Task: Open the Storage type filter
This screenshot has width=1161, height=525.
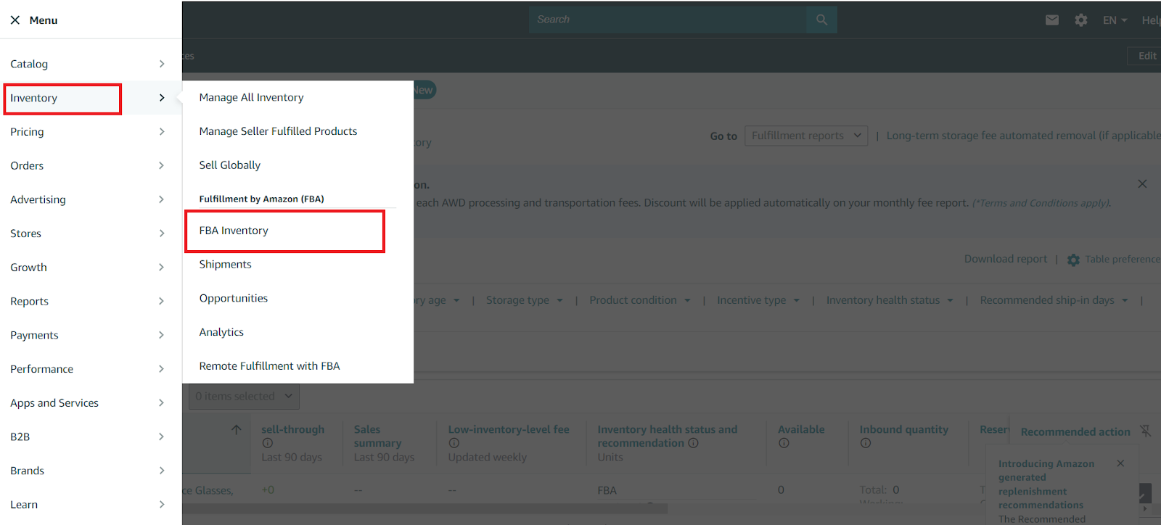Action: 524,300
